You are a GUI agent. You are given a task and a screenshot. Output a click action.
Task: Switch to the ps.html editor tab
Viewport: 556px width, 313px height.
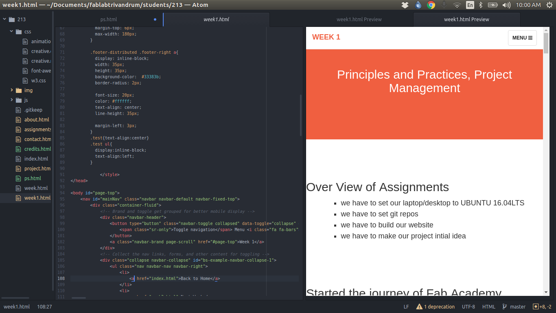click(x=109, y=19)
